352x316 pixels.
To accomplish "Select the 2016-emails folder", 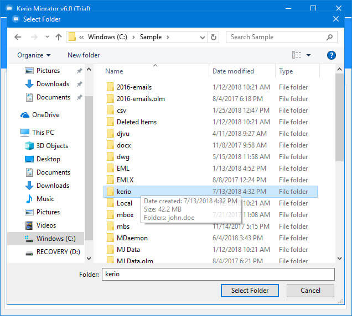I will [134, 87].
